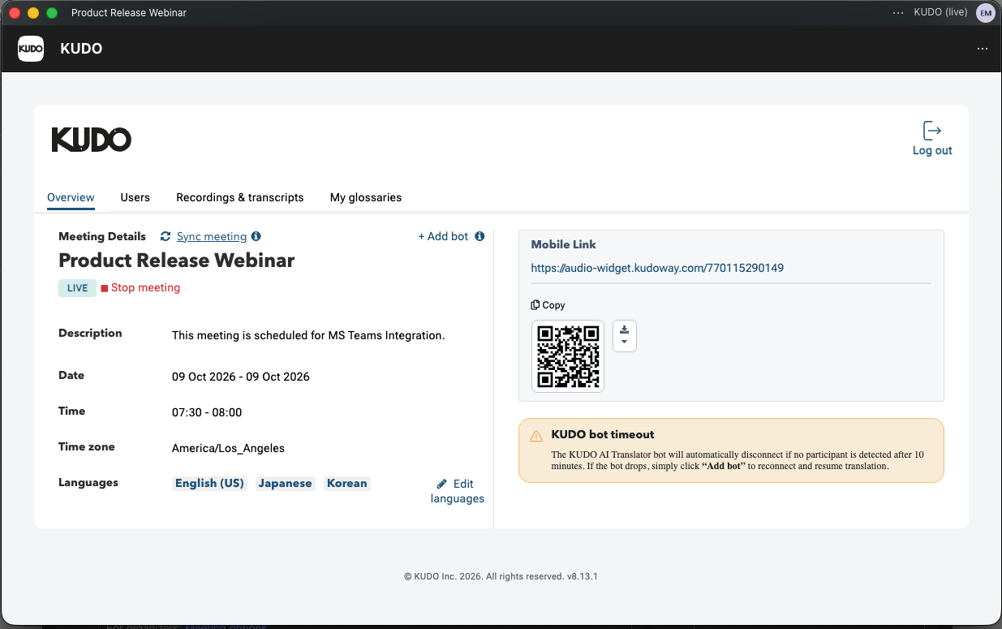Click the date value 09 Oct 2026
The width and height of the screenshot is (1002, 629).
[x=241, y=377]
